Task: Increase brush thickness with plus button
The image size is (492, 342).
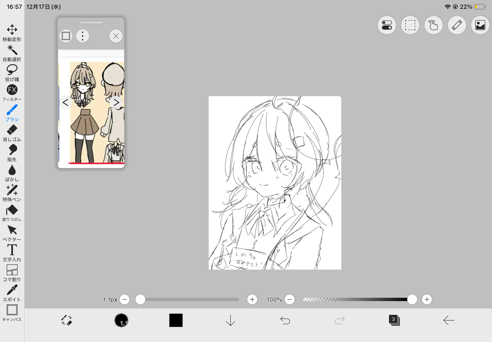Action: [252, 300]
